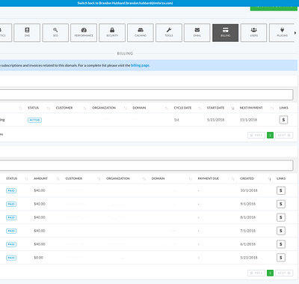Select the active Billing tab
Screen dimensions: 299x284
225,33
